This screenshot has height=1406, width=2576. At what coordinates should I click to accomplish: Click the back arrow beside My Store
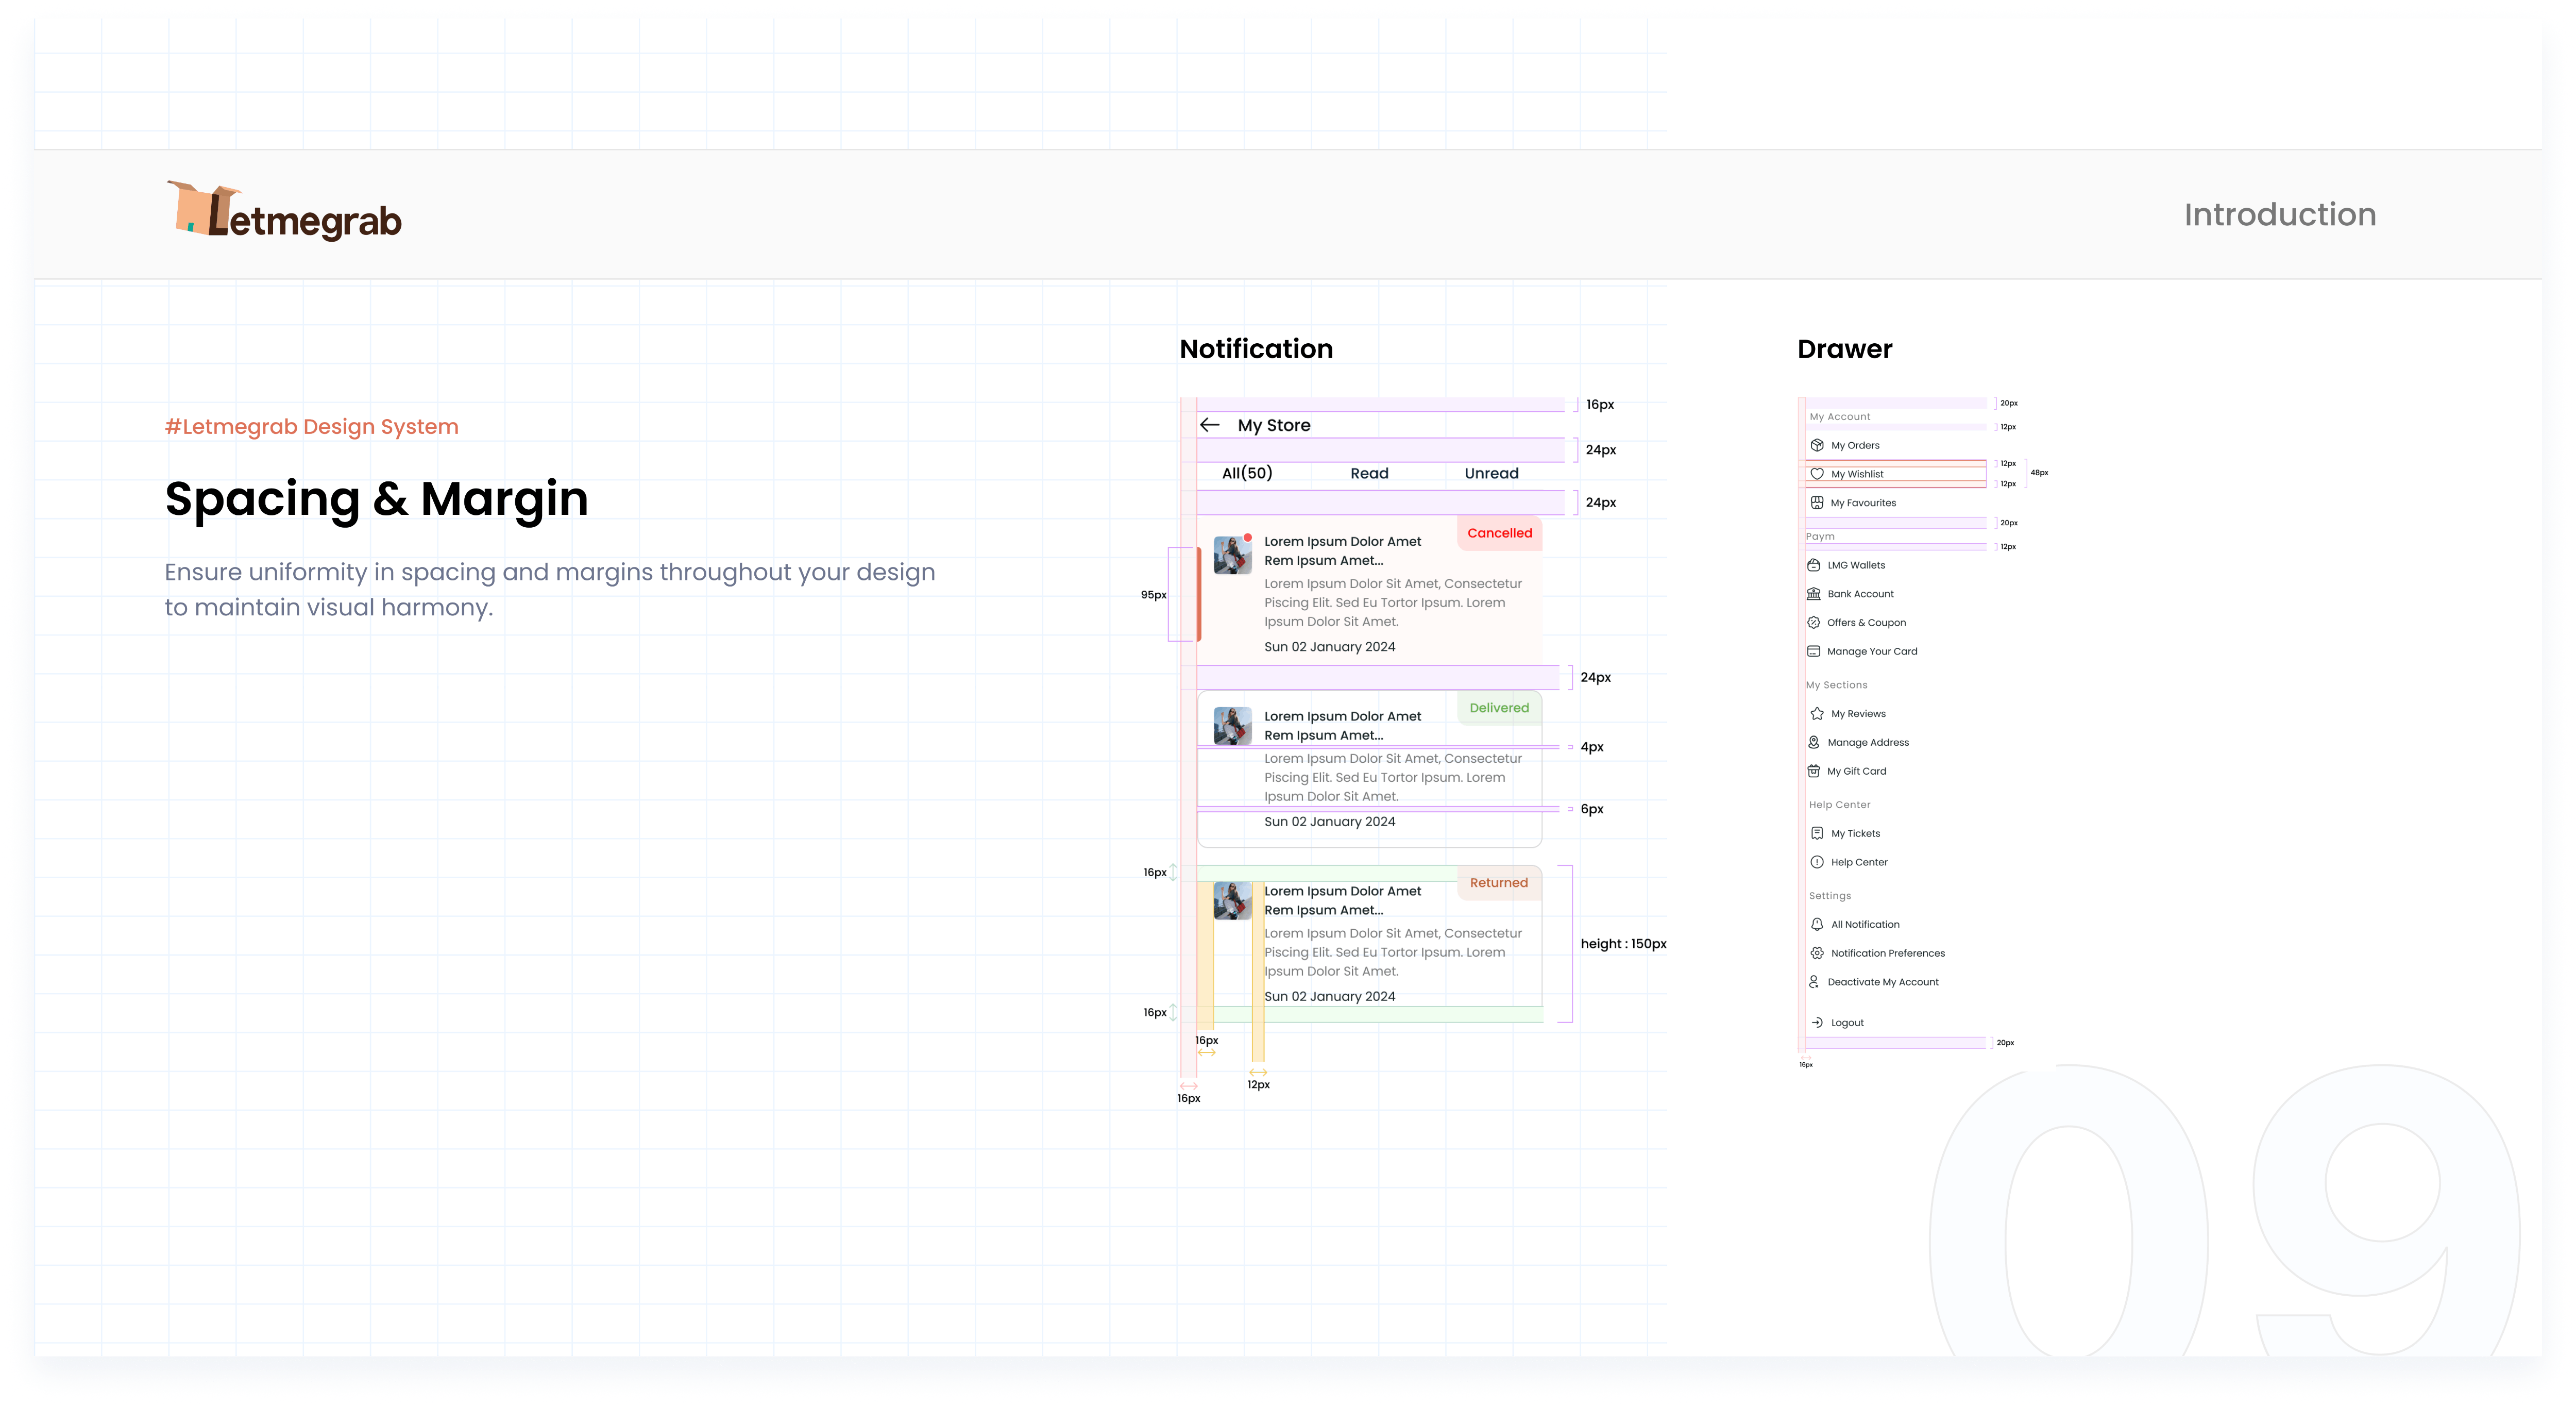[x=1210, y=425]
